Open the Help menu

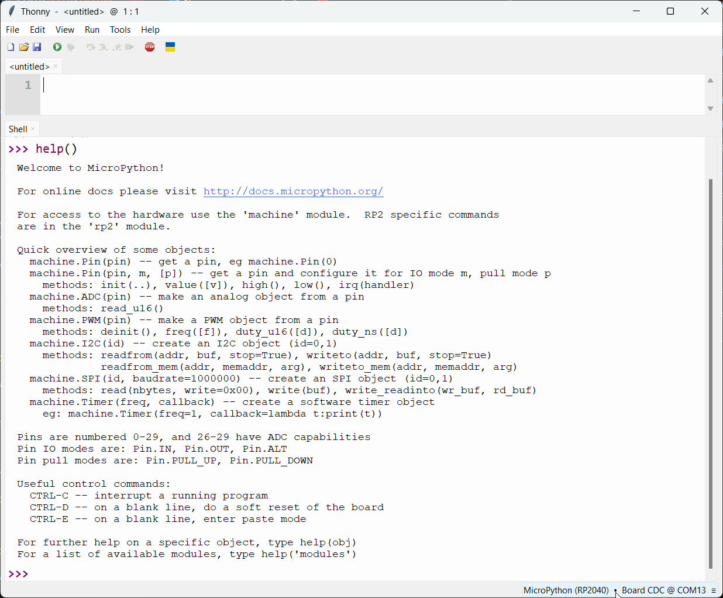150,29
